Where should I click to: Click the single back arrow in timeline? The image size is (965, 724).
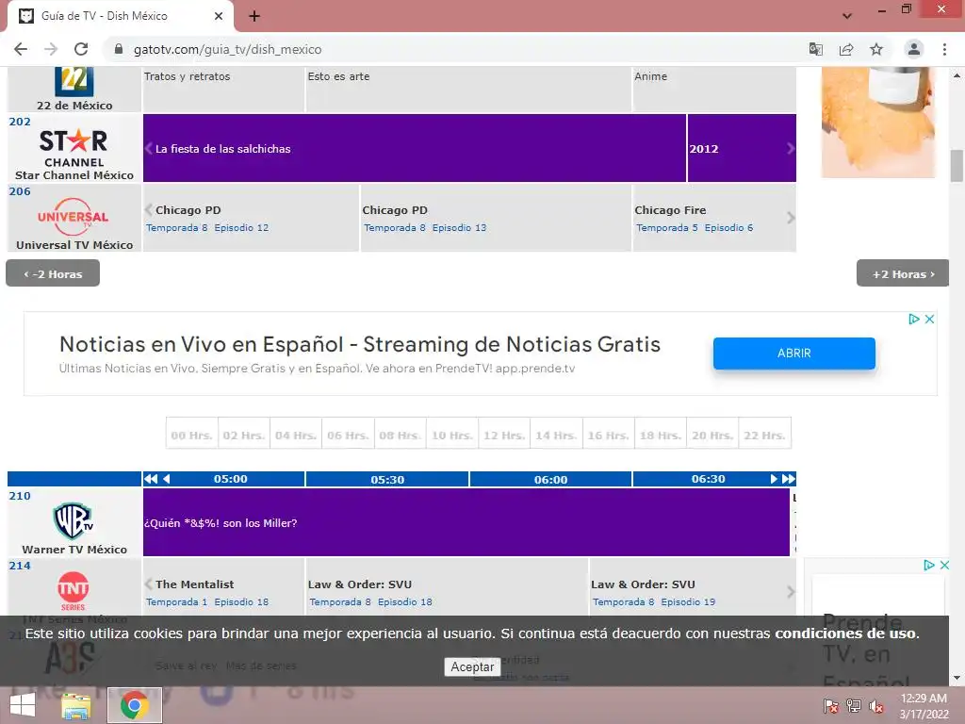[x=166, y=479]
